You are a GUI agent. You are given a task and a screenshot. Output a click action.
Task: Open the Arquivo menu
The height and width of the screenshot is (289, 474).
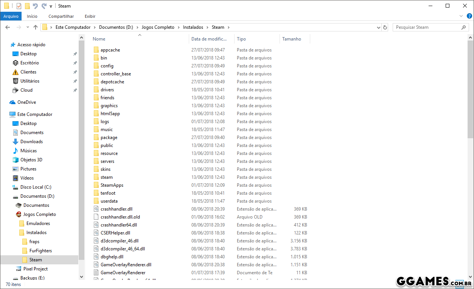pyautogui.click(x=11, y=16)
